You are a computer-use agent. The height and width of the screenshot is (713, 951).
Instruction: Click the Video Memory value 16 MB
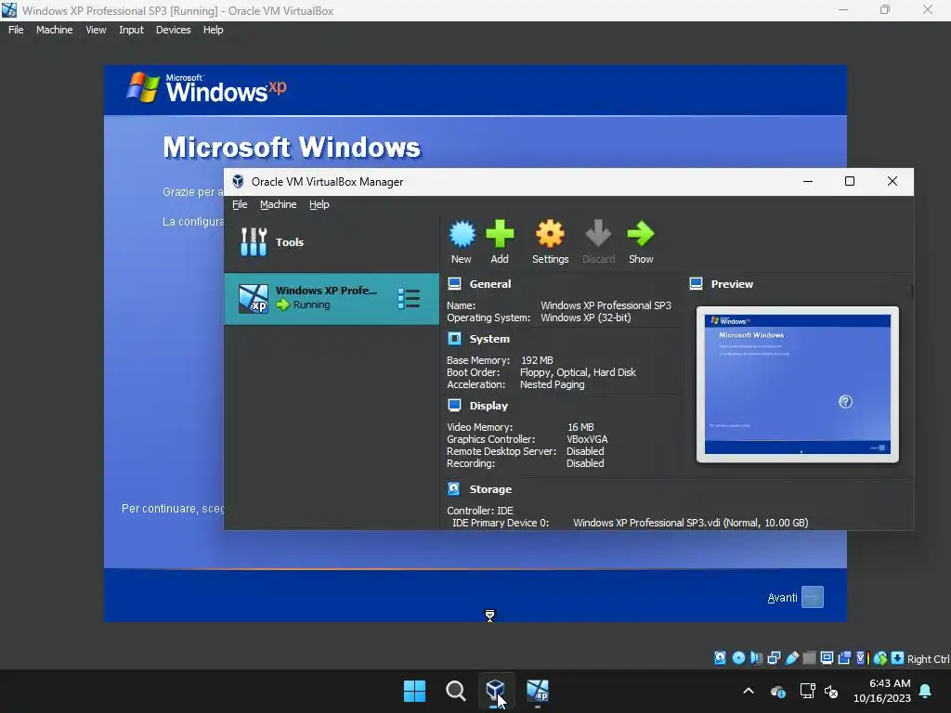(580, 427)
